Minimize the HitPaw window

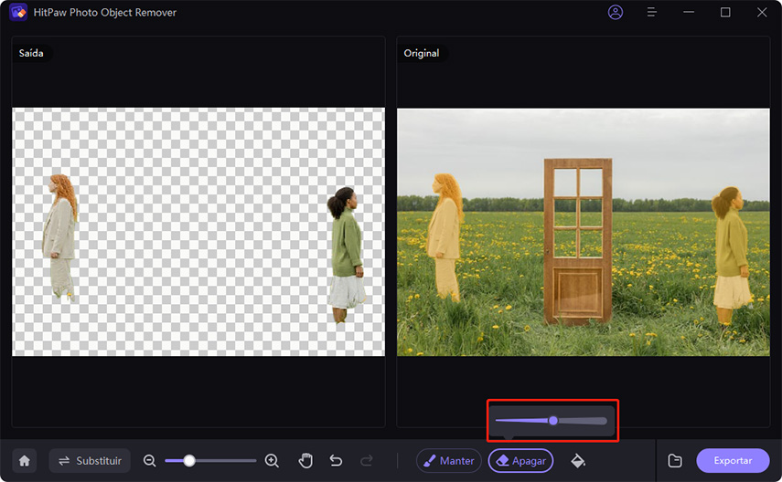(x=689, y=12)
